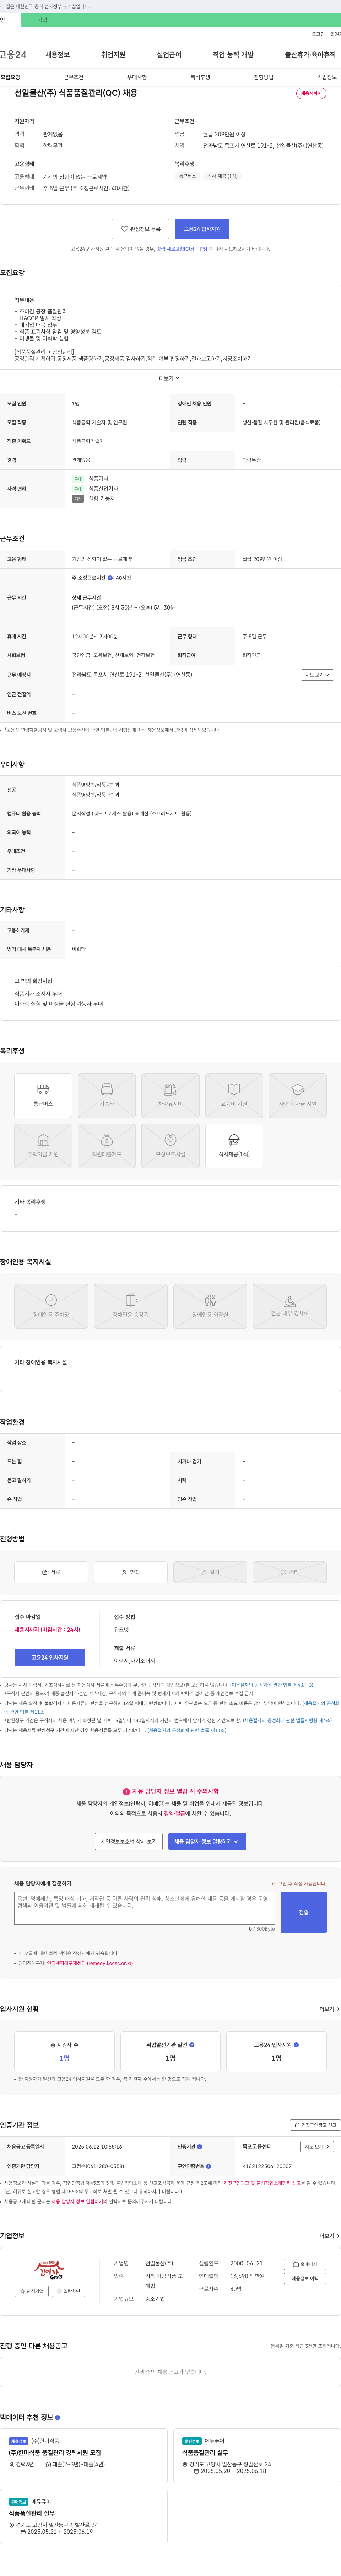This screenshot has height=2576, width=341.
Task: Click the 장애인용 주차장 icon
Action: (x=51, y=1306)
